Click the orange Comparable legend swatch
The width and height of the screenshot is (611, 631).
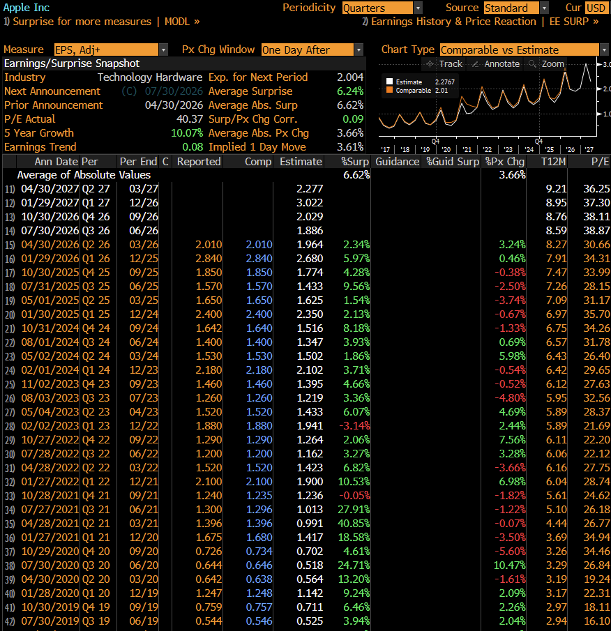389,90
